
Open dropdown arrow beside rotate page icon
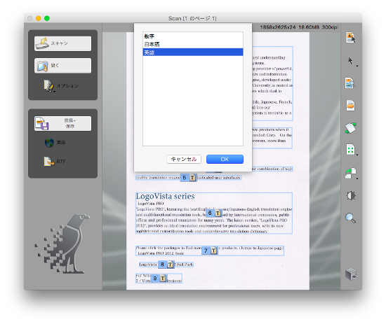point(357,178)
